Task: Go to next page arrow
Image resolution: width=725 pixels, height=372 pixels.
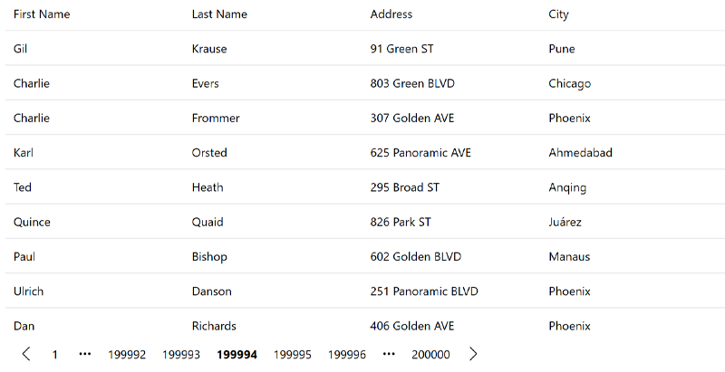Action: [473, 355]
